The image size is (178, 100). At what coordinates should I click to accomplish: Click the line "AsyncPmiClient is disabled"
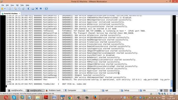61,55
